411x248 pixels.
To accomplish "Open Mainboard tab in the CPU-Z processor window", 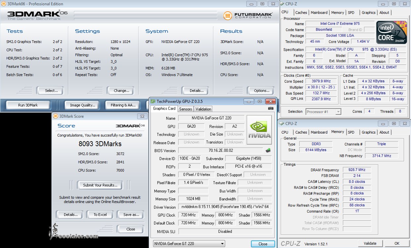I will click(x=319, y=13).
